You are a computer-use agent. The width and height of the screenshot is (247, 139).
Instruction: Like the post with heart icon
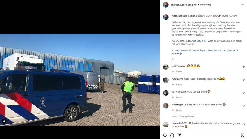click(x=165, y=135)
